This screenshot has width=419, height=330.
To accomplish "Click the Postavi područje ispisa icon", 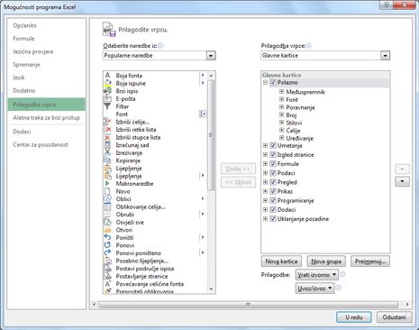I will point(107,269).
